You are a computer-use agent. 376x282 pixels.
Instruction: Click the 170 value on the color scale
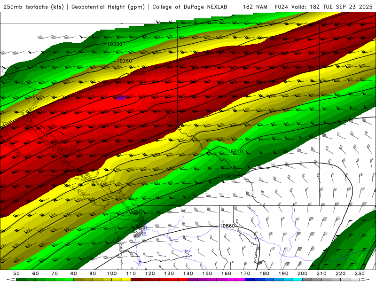245,274
